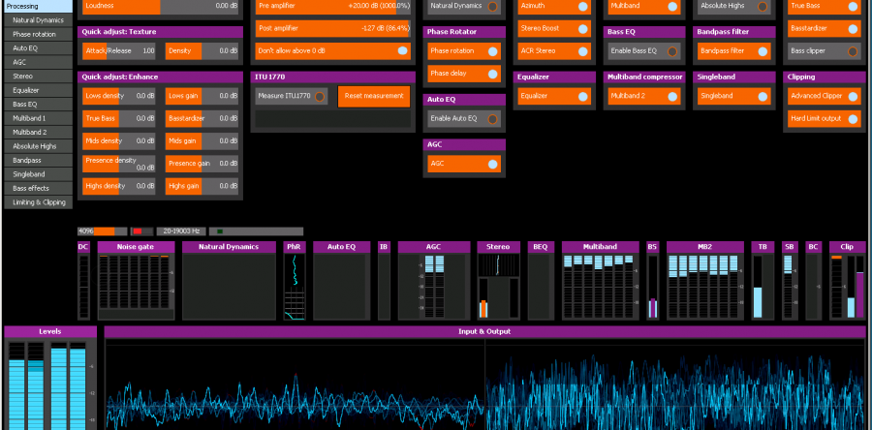Click the MB2 meter panel

pos(704,281)
